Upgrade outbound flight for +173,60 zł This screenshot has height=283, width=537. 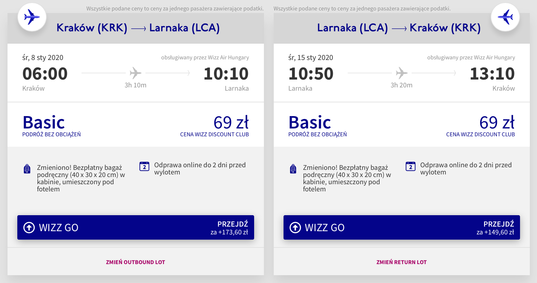point(136,227)
